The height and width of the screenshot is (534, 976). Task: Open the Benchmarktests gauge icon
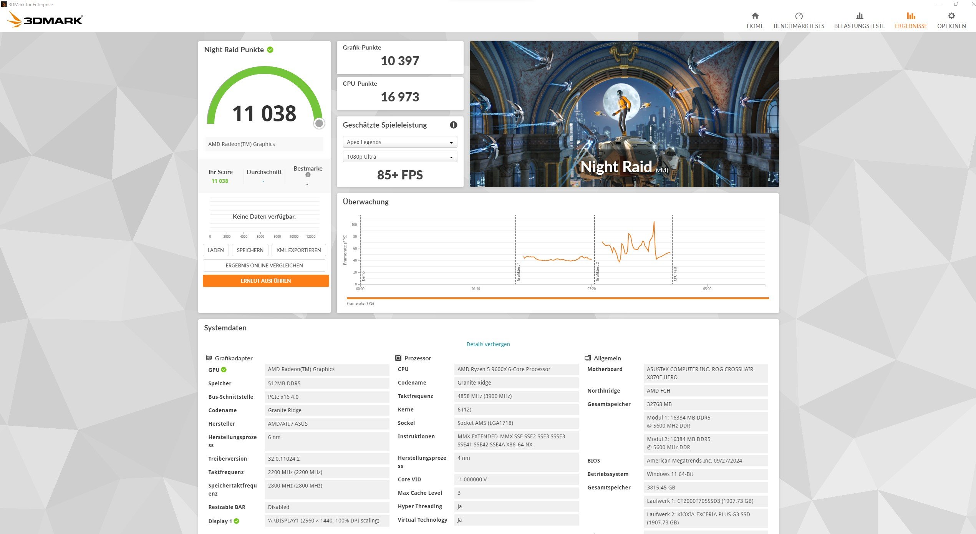[799, 16]
